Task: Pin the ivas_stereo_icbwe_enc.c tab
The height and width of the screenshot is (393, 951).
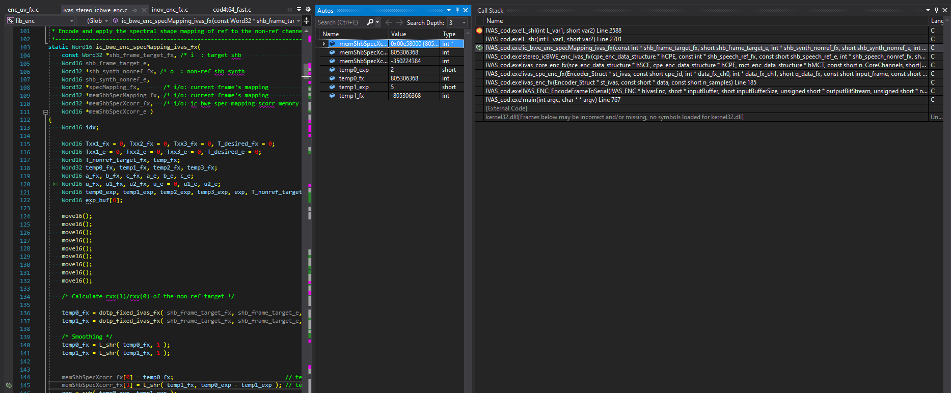Action: 135,10
